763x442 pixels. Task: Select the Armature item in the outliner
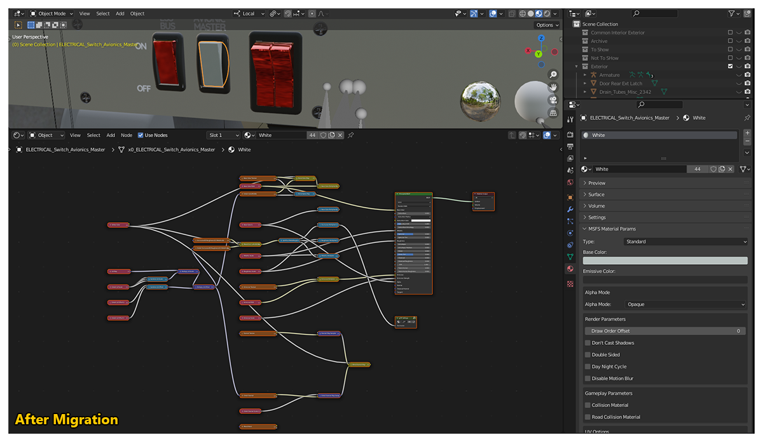click(609, 75)
